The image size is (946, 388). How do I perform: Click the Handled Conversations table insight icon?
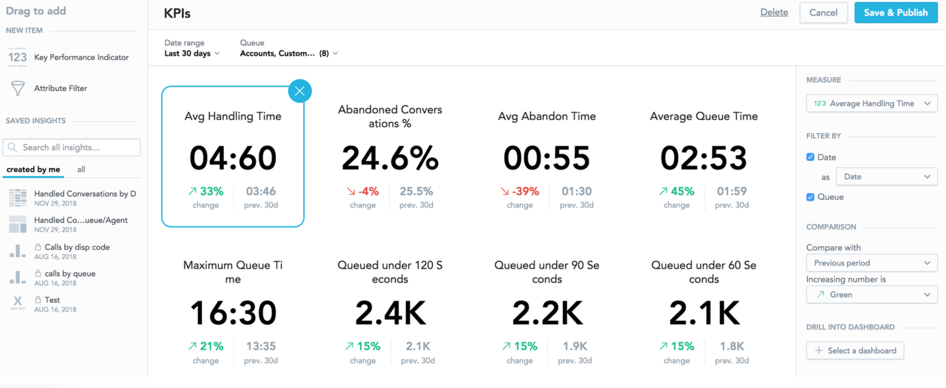click(x=17, y=198)
